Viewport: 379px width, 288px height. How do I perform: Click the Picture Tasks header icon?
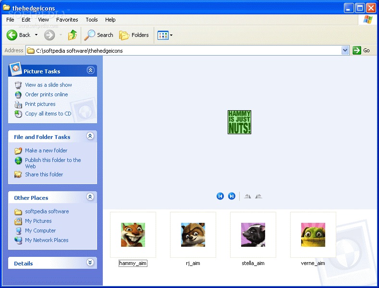15,69
